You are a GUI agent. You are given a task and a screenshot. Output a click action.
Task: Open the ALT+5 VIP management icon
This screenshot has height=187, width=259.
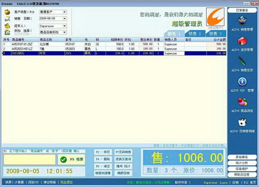pos(242,82)
